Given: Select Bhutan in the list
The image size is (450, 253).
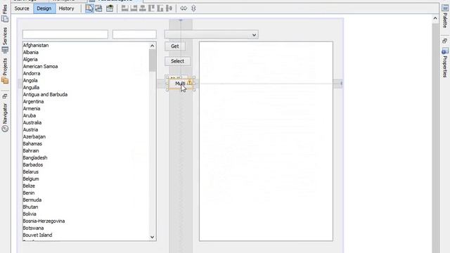Looking at the screenshot, I should (30, 207).
